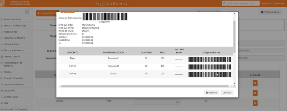
Task: Click the RTV truck icon
Action: point(2,103)
